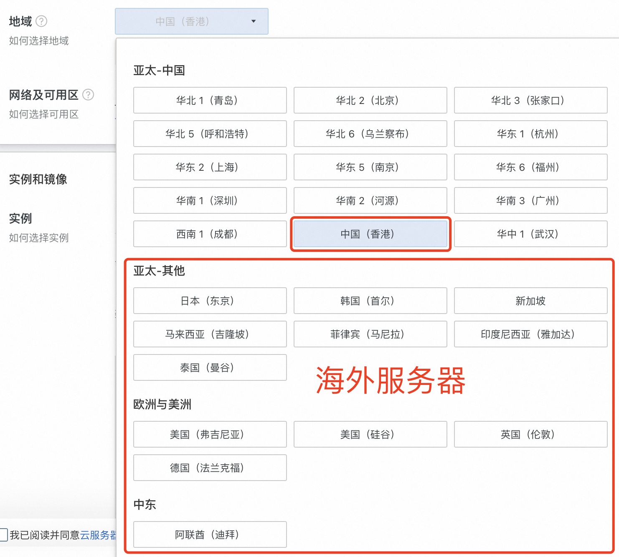Viewport: 619px width, 557px height.
Task: Select overseas region 日本（东京）
Action: pos(210,301)
